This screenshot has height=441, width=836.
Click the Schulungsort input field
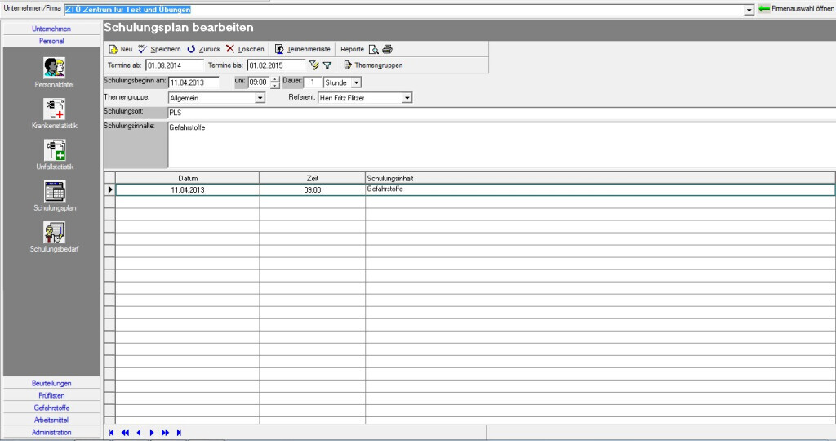500,113
